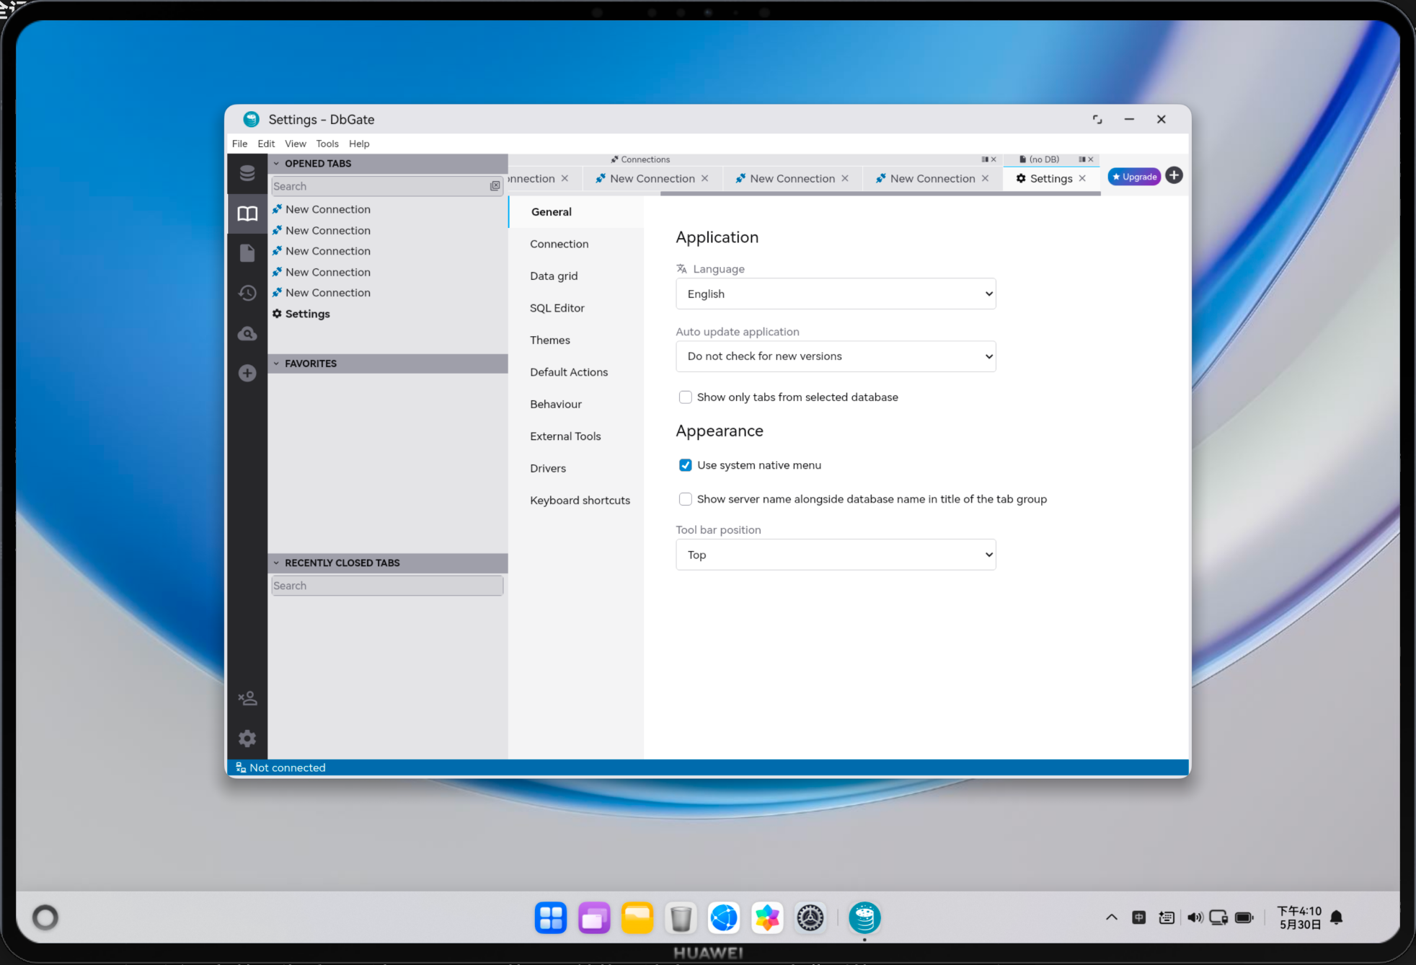Close the Settings tab with its x

click(1082, 178)
